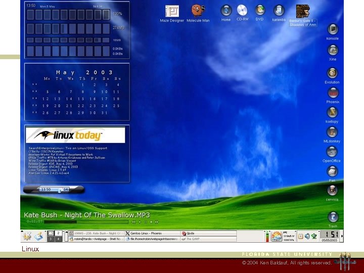This screenshot has height=273, width=364.
Task: Play the Kate Bush track
Action: tap(140, 222)
